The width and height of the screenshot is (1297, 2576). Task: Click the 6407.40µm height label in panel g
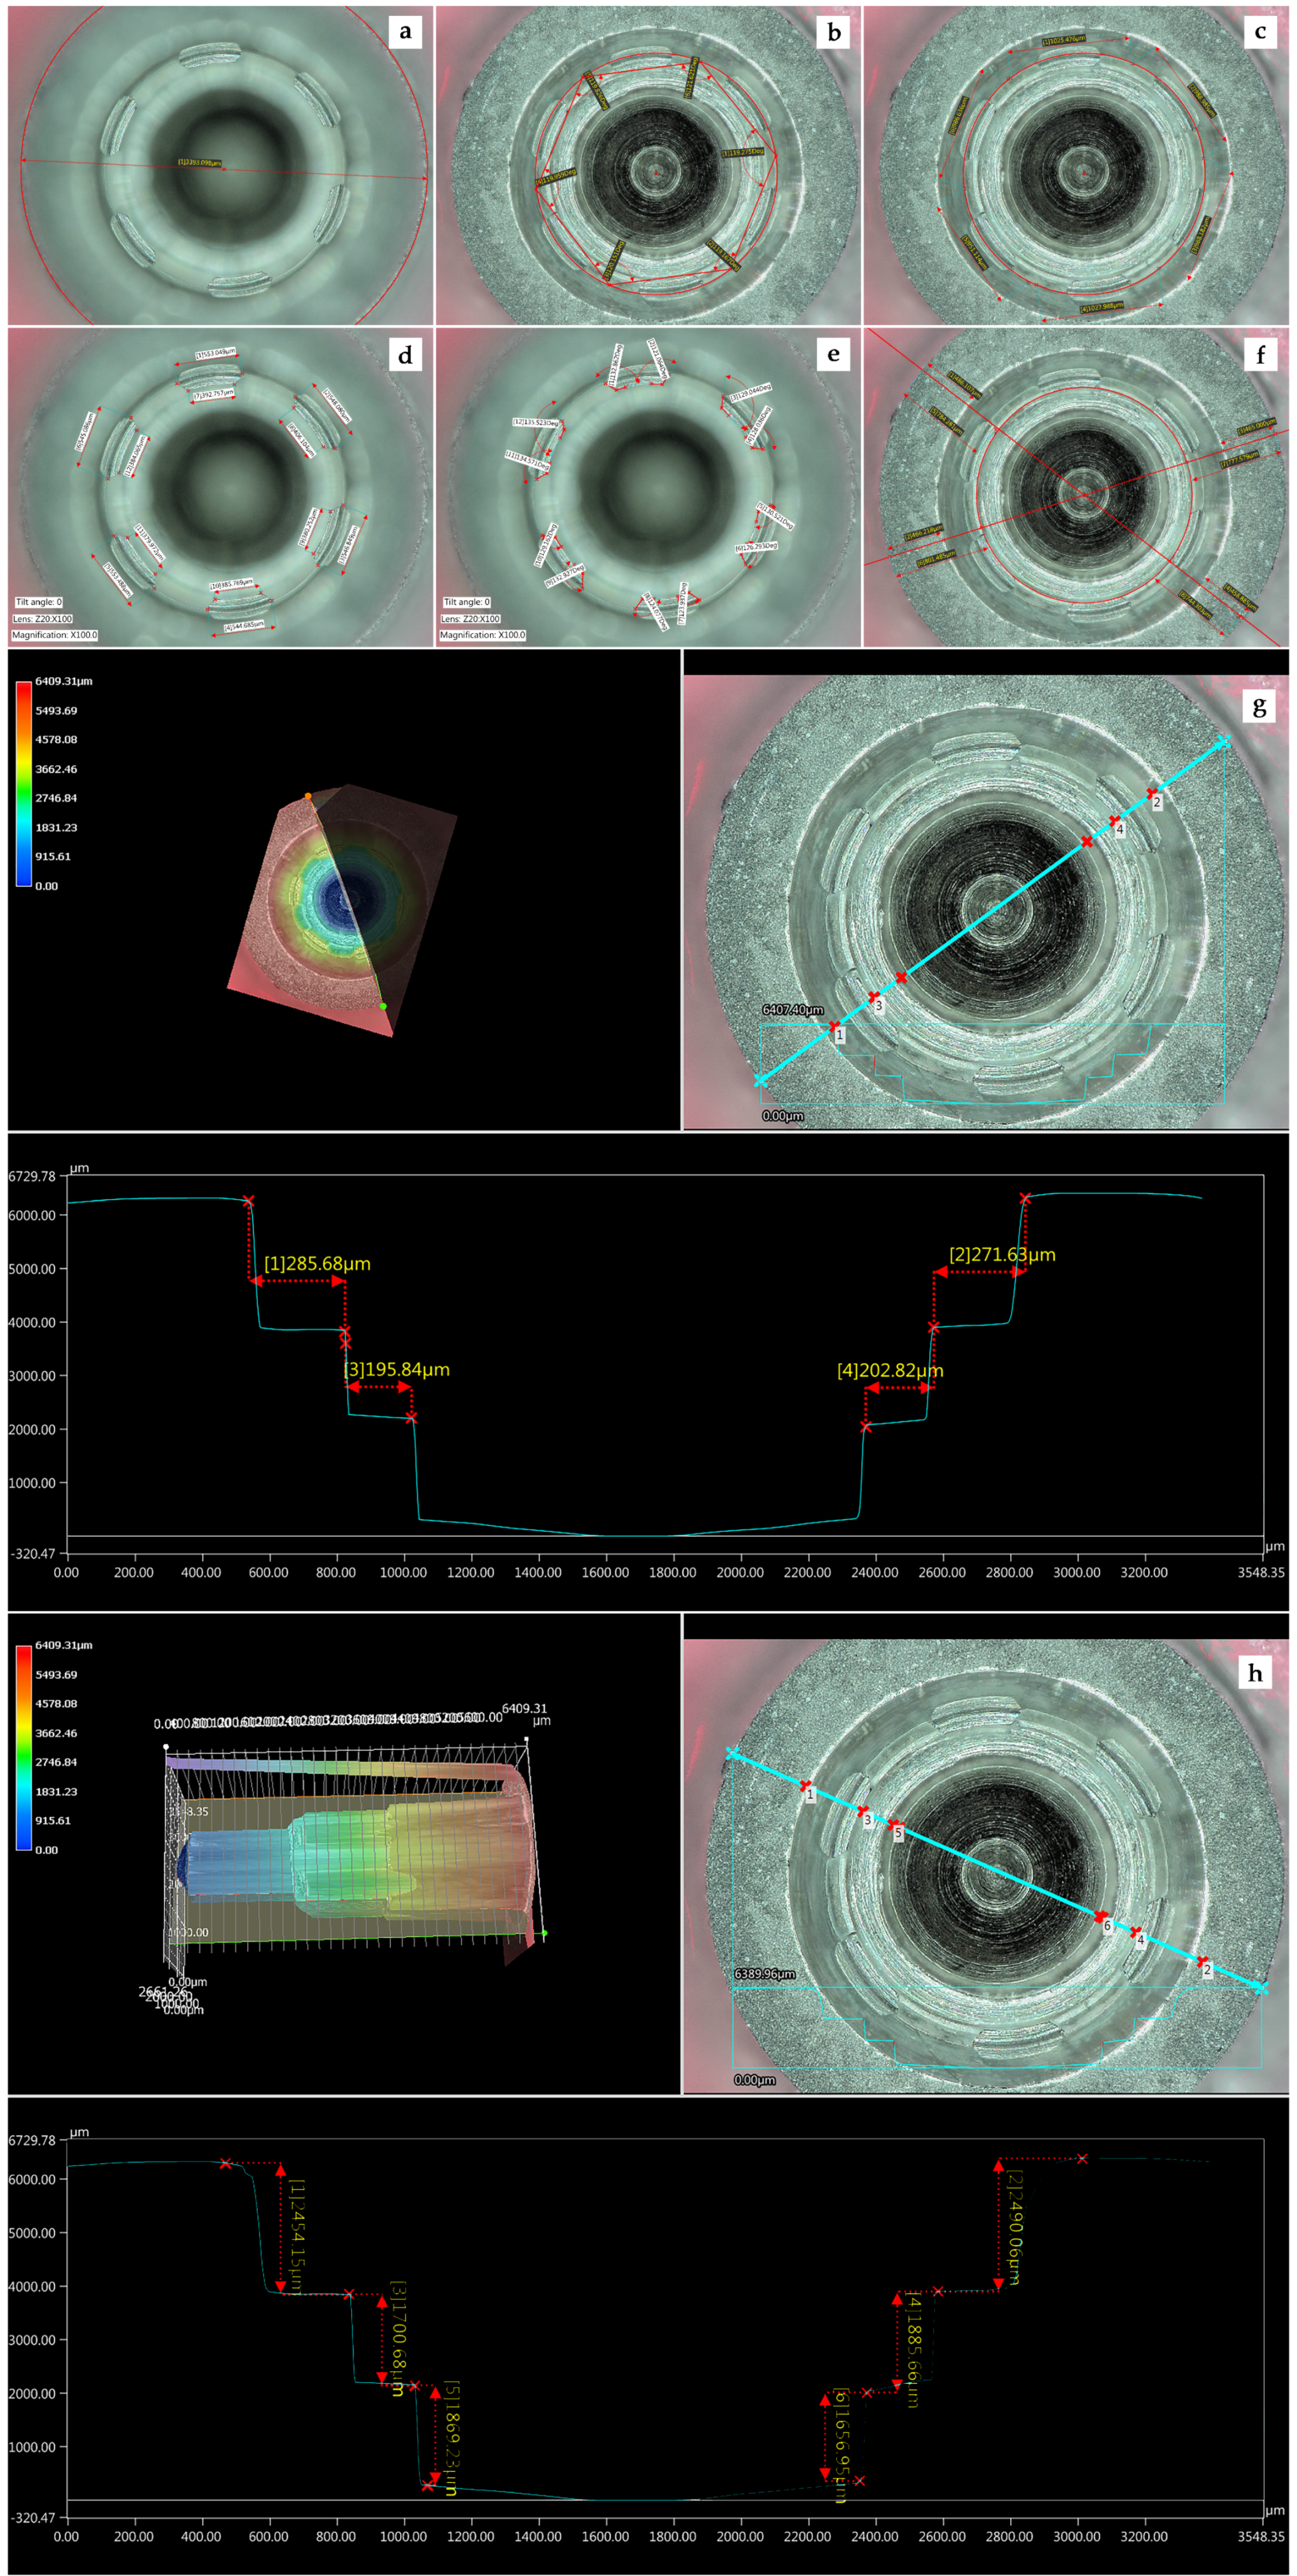coord(792,1010)
